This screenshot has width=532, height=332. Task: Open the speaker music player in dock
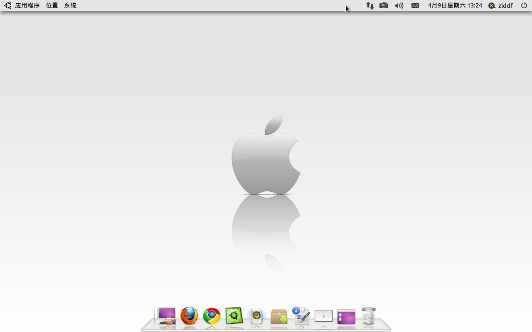pyautogui.click(x=256, y=316)
